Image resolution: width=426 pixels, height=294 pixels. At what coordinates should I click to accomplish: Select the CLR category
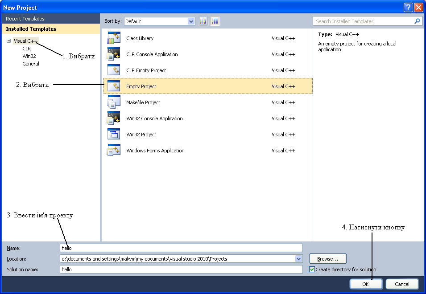tap(27, 49)
